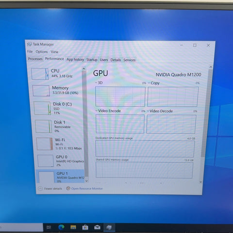Viewport: 233px width, 233px height.
Task: Click the Open Resource Monitor icon
Action: point(68,188)
